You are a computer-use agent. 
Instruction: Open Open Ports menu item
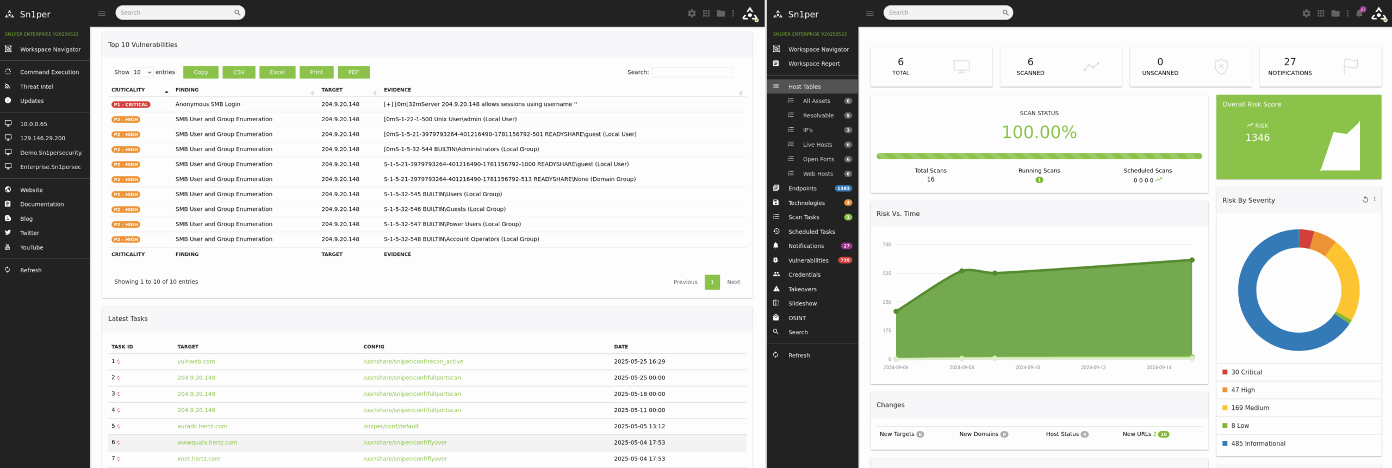[x=818, y=159]
